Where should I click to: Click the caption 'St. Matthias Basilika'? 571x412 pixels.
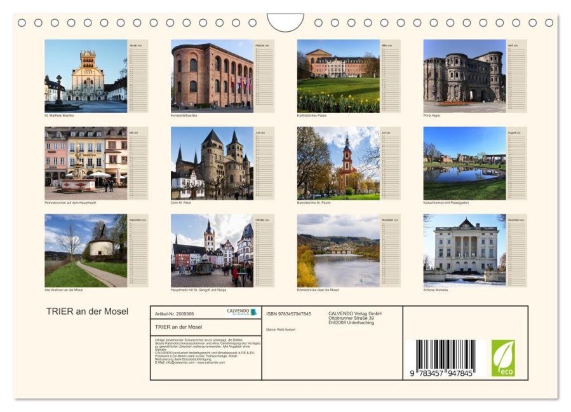coord(59,115)
